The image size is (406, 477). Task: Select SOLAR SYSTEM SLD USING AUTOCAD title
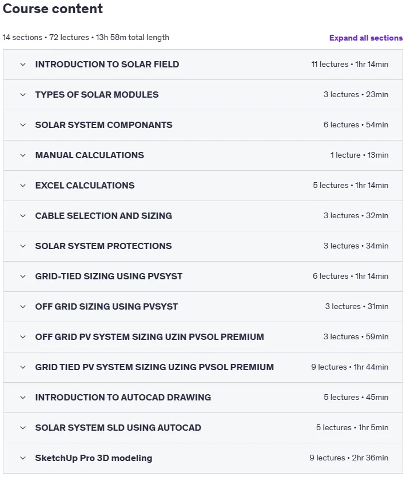point(118,428)
